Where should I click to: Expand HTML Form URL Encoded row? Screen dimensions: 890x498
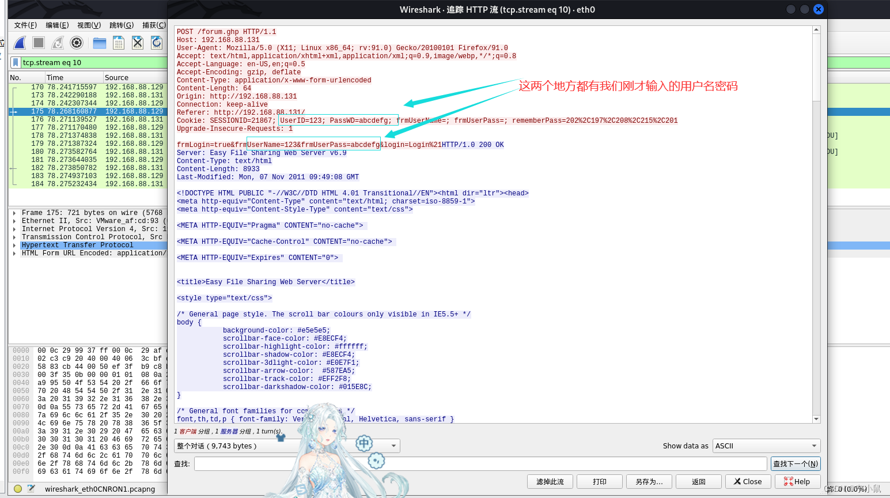click(x=14, y=253)
